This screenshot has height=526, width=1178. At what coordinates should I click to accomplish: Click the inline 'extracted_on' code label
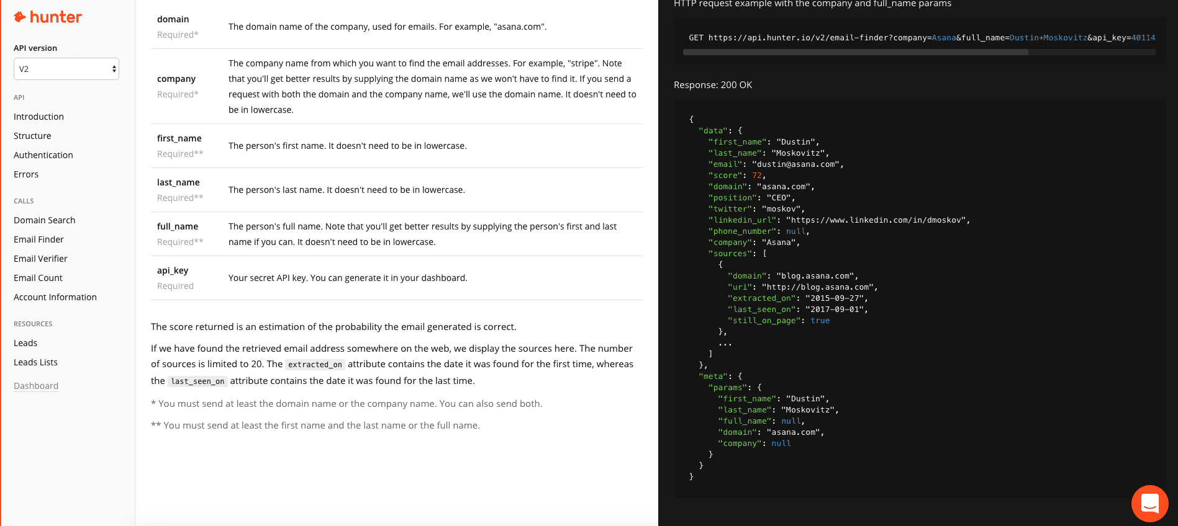tap(315, 365)
